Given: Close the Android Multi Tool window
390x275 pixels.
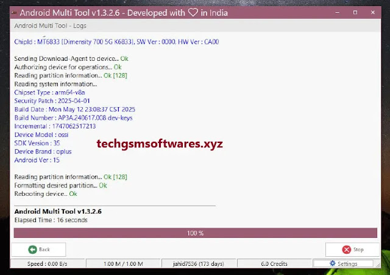Looking at the screenshot, I should (373, 12).
